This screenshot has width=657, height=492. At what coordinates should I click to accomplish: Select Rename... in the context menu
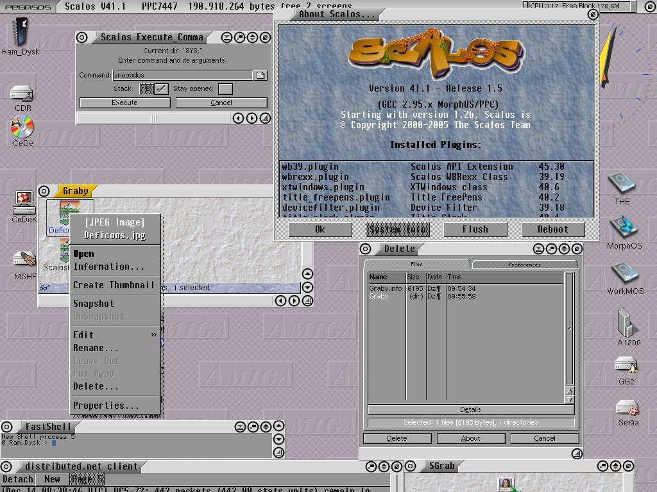pos(114,348)
